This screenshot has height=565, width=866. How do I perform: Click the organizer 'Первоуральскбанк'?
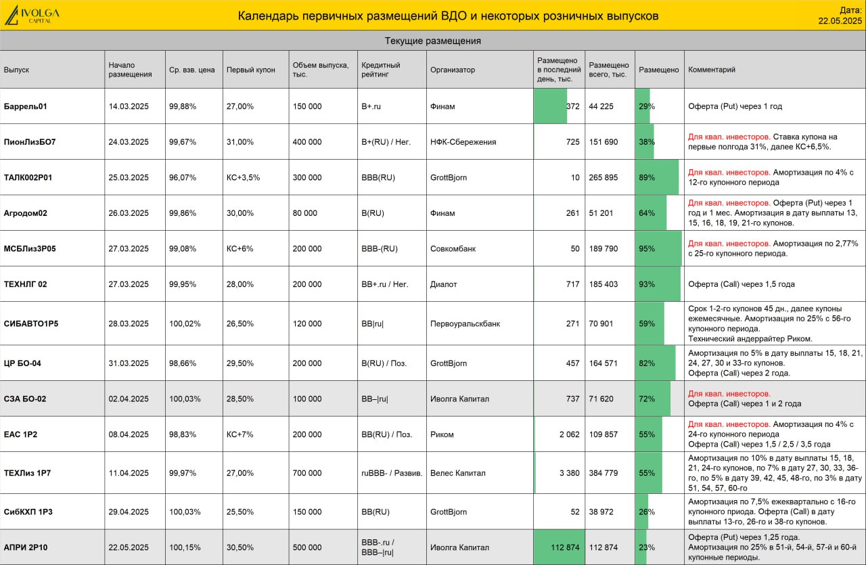coord(465,323)
